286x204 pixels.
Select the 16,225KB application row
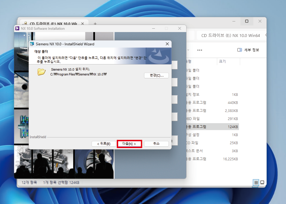[x=212, y=159]
